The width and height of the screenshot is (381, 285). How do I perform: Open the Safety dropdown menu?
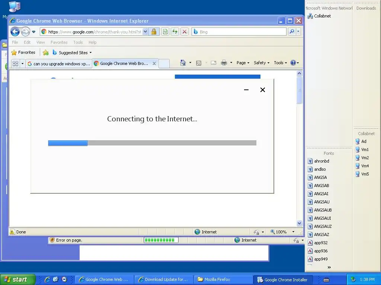tap(262, 63)
